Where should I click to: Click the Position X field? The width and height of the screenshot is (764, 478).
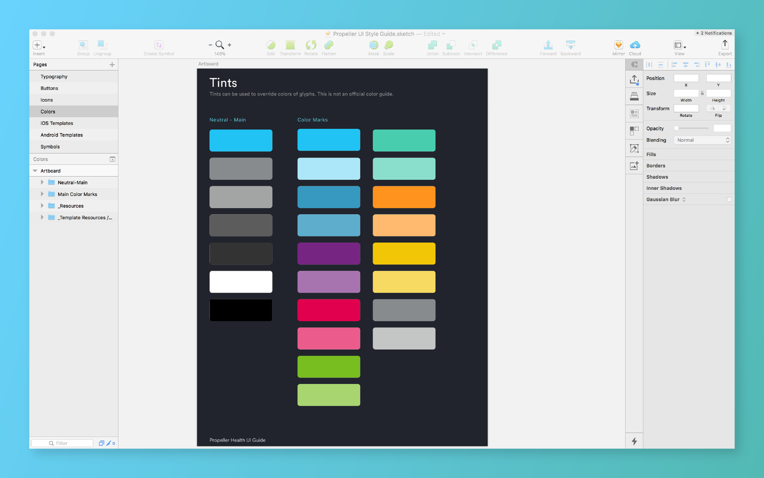point(686,78)
